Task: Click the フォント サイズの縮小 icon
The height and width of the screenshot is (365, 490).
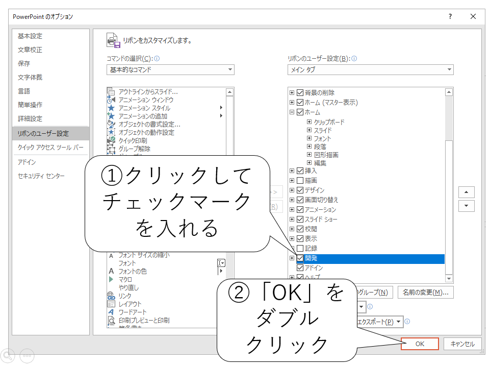Action: point(111,256)
